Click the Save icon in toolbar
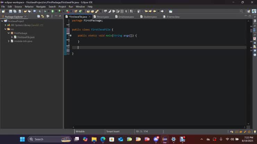257x144 pixels. (10, 11)
